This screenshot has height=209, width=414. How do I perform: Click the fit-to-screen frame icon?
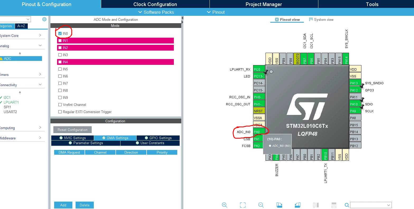click(243, 205)
